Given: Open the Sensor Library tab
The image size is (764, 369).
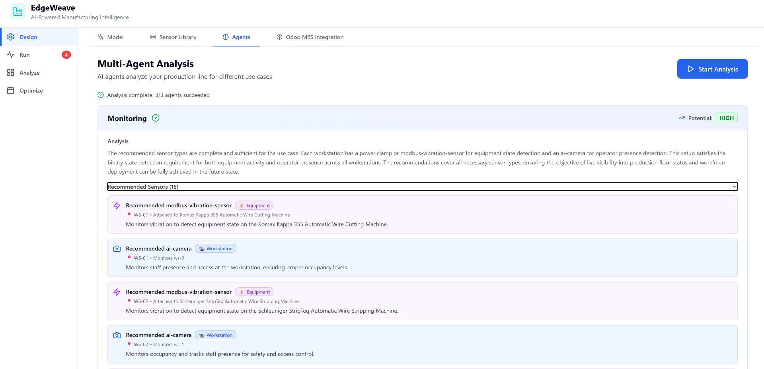Looking at the screenshot, I should 173,37.
